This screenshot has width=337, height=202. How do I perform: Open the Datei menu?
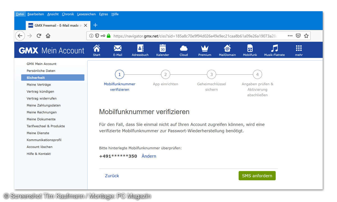point(20,14)
